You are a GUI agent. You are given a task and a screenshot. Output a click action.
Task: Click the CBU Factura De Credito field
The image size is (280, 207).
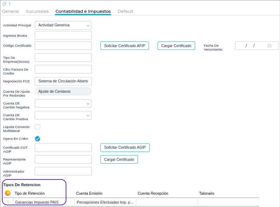[x=63, y=69]
